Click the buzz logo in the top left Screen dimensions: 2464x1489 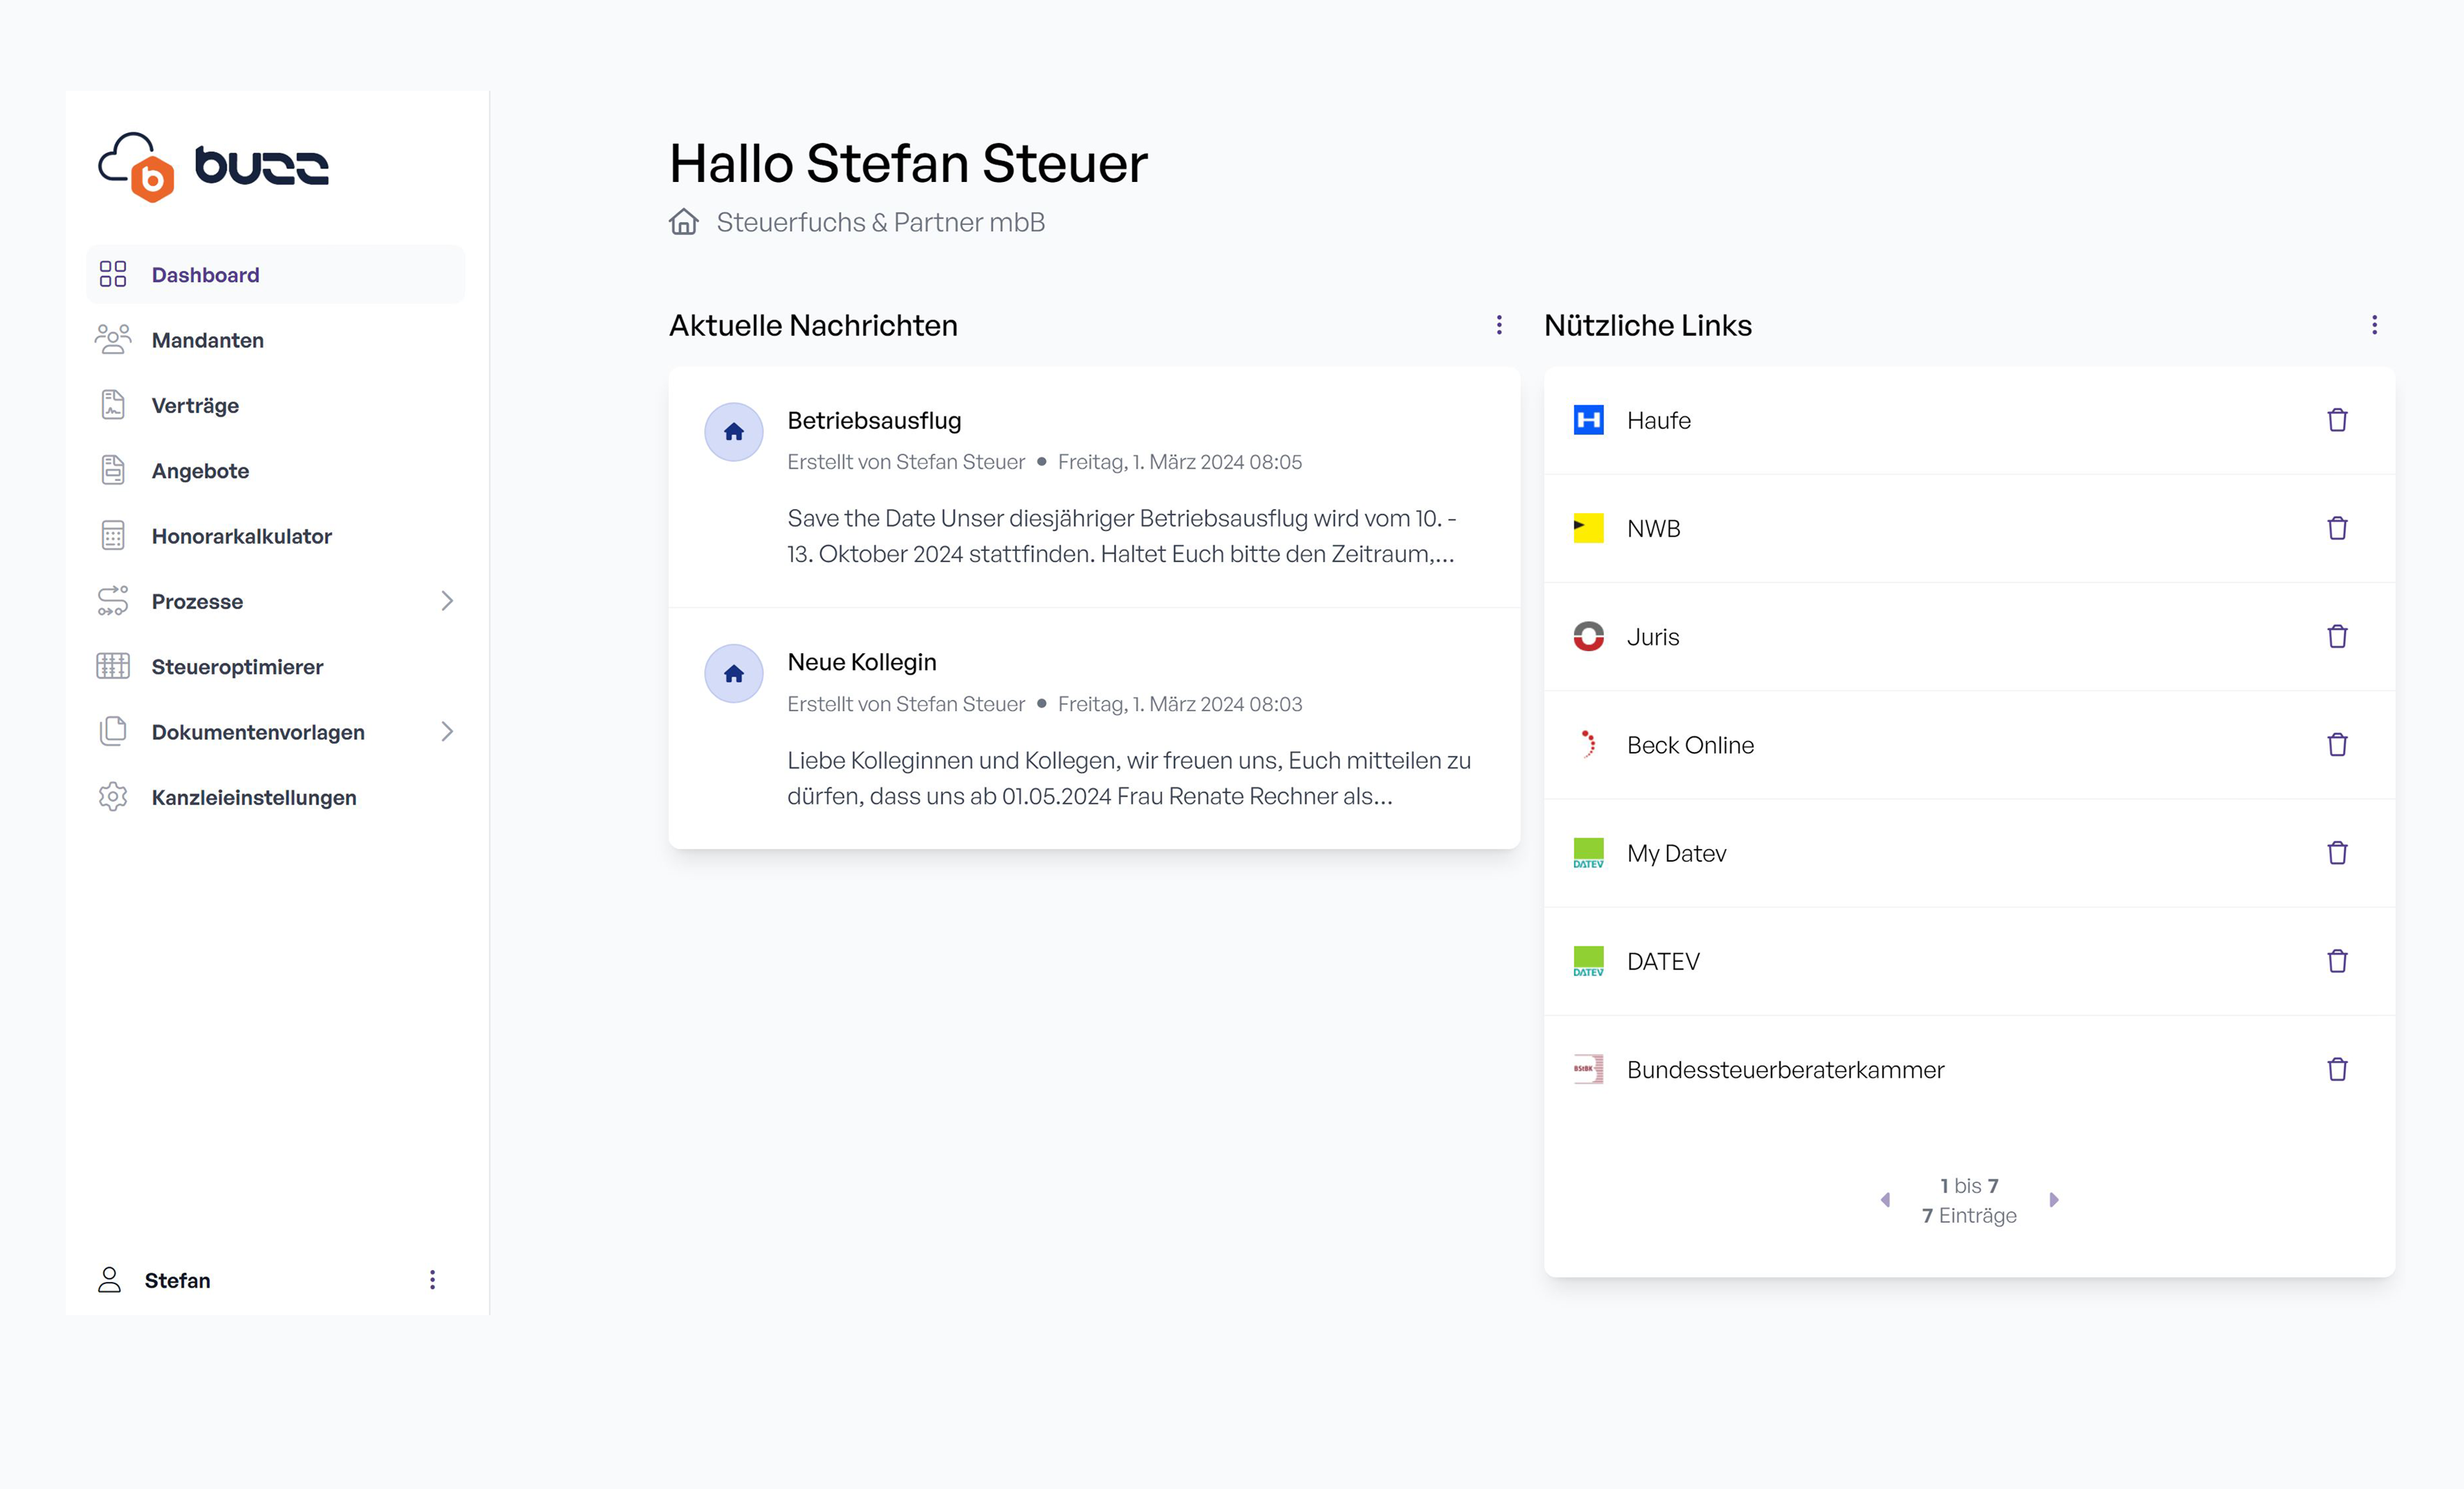[x=213, y=164]
